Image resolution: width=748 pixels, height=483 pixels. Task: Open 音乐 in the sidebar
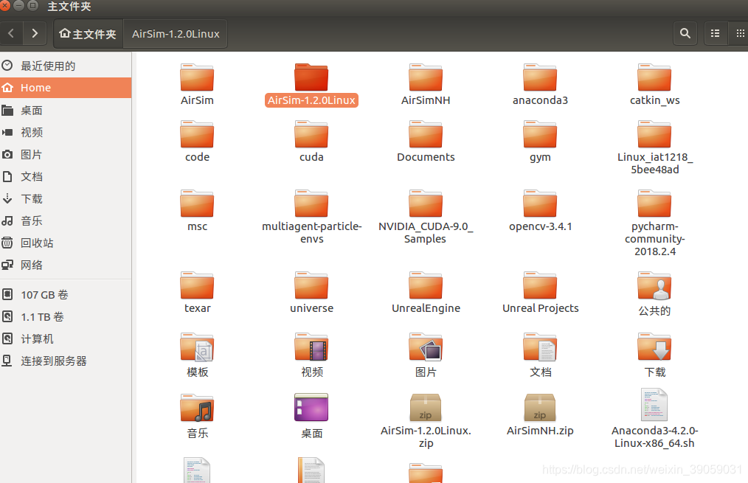point(66,220)
